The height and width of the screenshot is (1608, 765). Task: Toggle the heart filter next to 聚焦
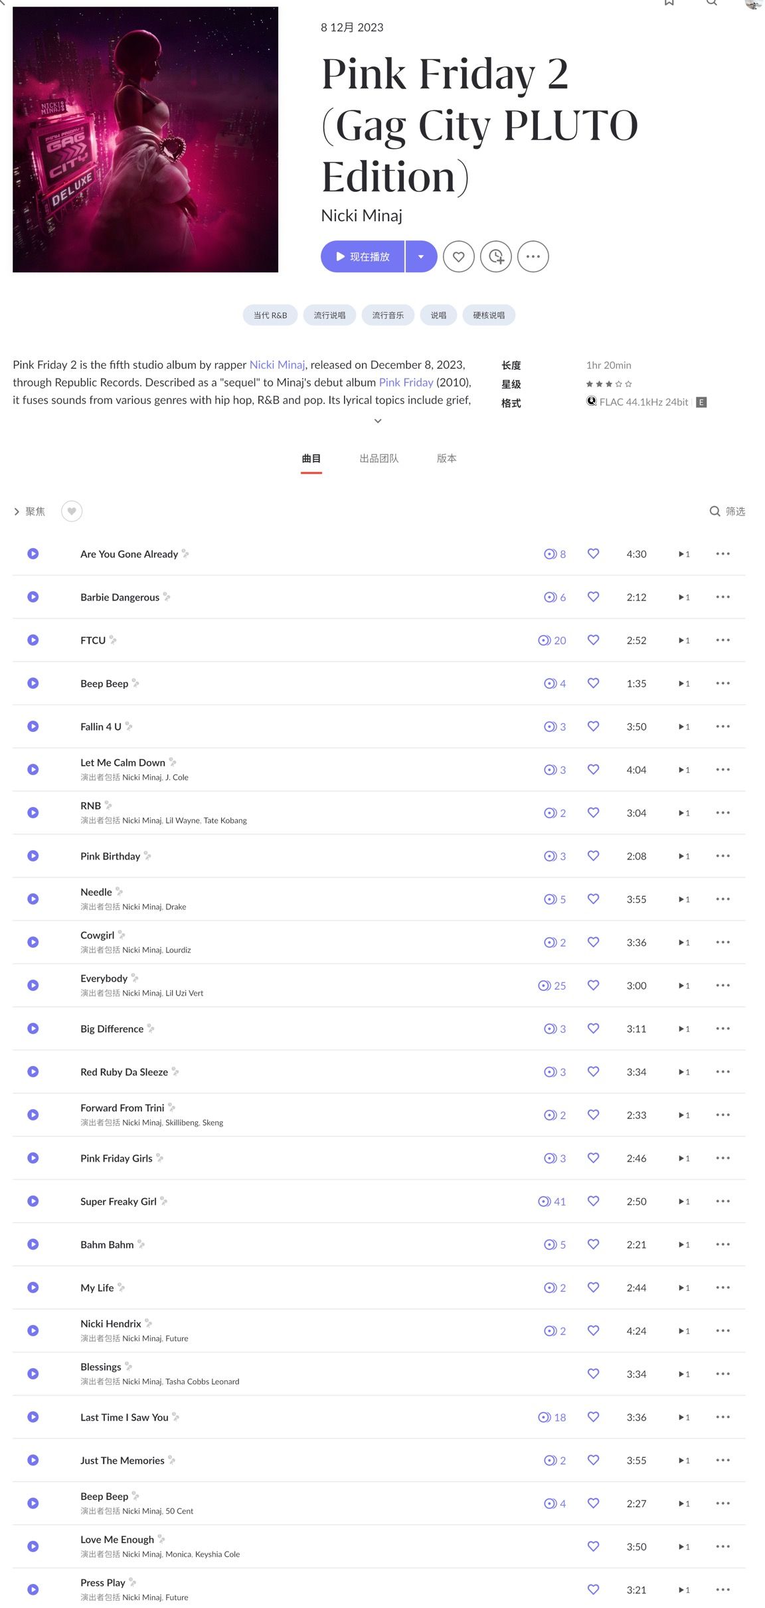click(x=72, y=511)
